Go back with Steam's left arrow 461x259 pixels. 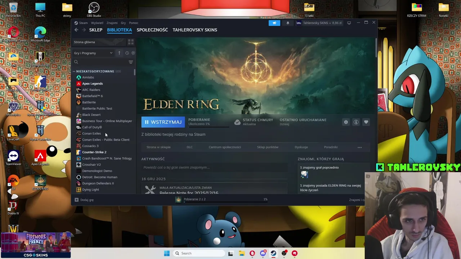(x=76, y=30)
